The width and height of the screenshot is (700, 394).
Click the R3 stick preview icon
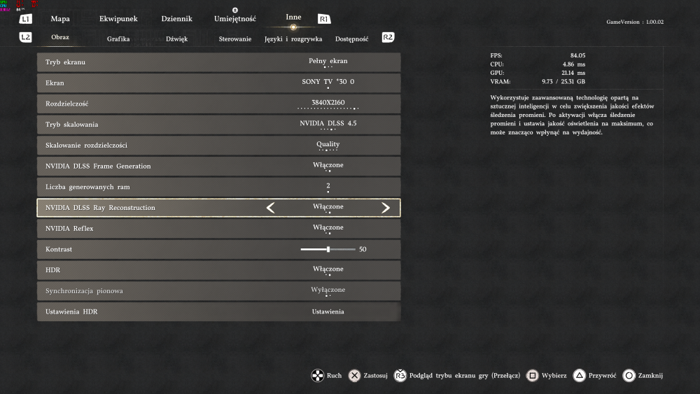tap(400, 376)
